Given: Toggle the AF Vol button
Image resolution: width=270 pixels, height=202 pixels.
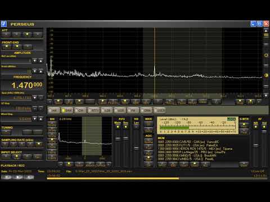Looking at the screenshot, I should point(264,127).
